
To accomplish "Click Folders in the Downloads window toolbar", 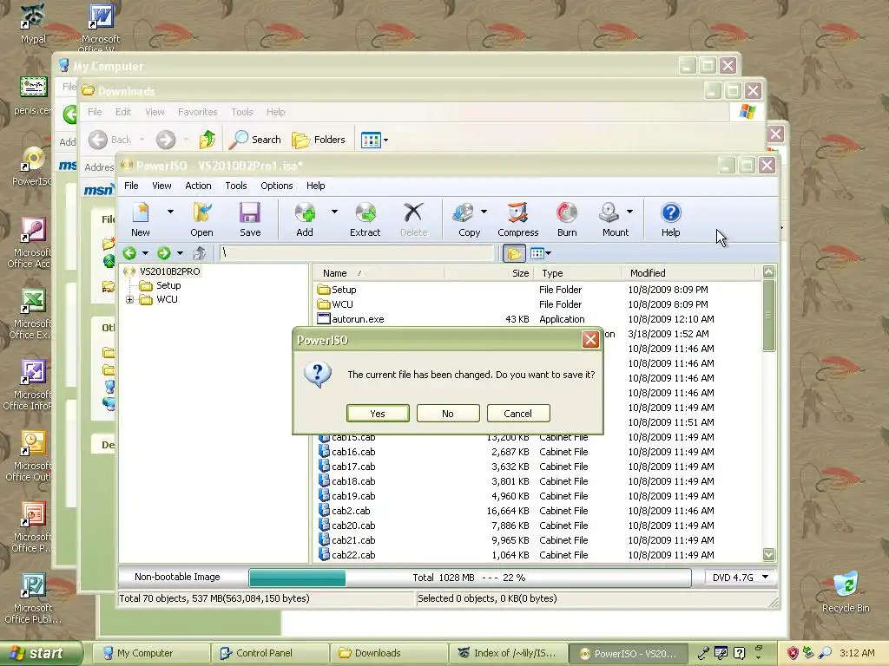I will tap(318, 140).
